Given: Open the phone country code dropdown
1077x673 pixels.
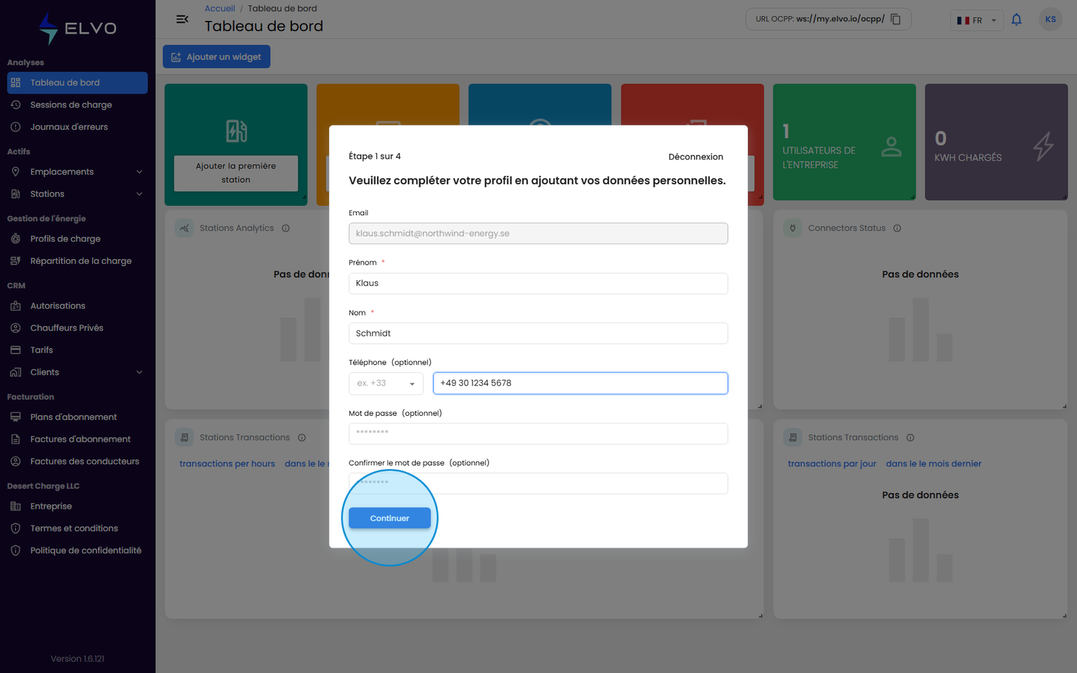Looking at the screenshot, I should click(x=386, y=384).
